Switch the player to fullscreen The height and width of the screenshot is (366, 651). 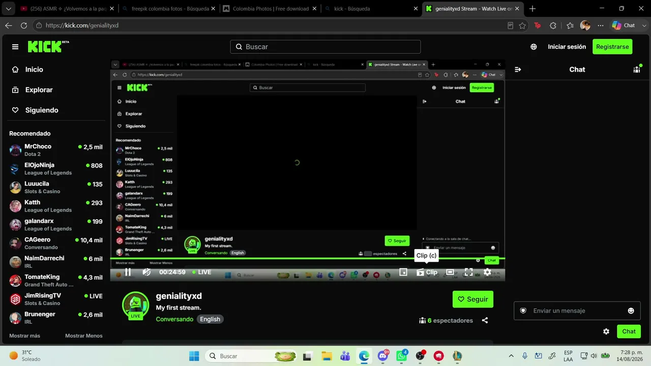pos(468,272)
